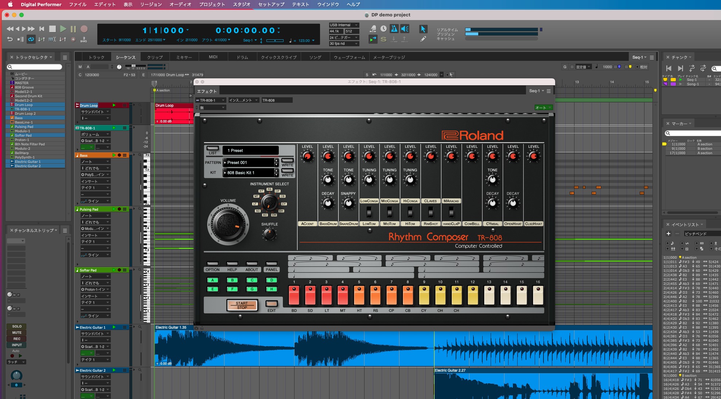
Task: Click the undo arrow icon under transport
Action: click(10, 39)
